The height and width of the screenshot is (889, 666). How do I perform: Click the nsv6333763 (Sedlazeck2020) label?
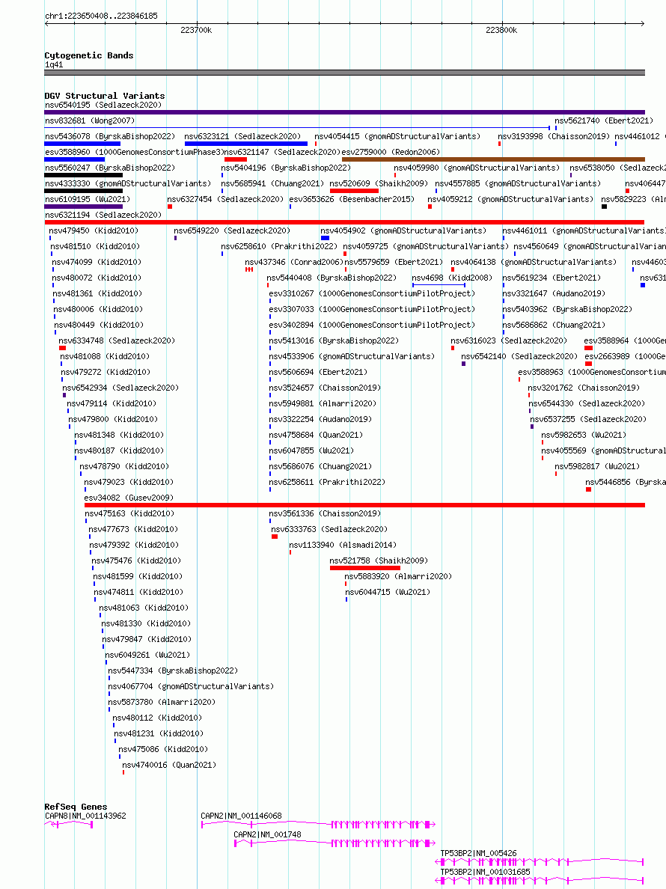pyautogui.click(x=329, y=530)
